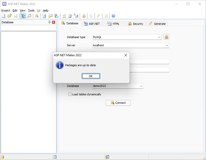Switch to the Security tab

tap(135, 24)
